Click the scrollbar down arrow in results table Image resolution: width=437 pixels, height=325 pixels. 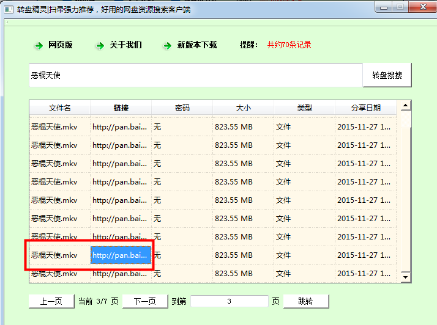(406, 277)
